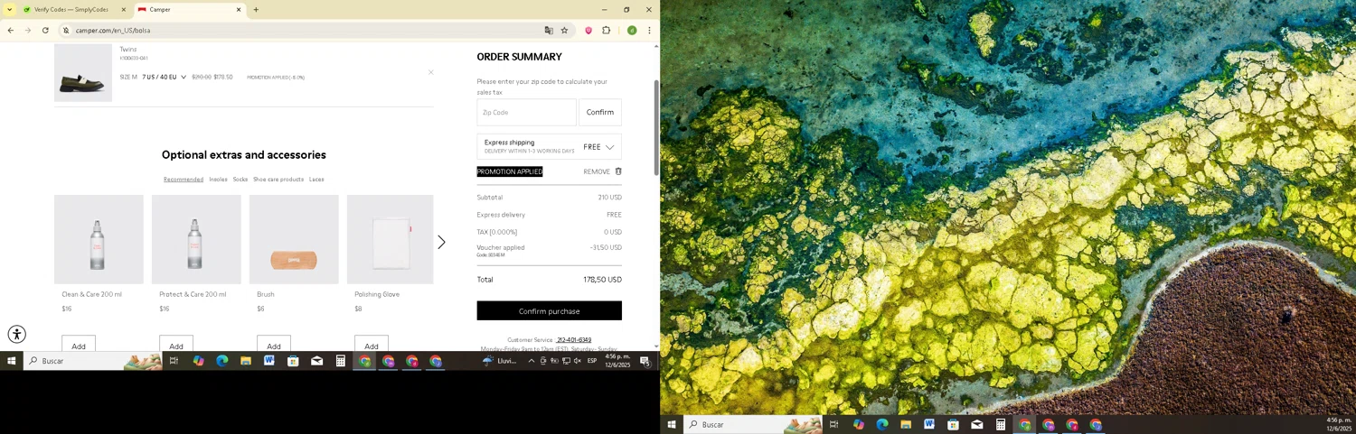Viewport: 1356px width, 434px height.
Task: Open a new browser tab
Action: 256,10
